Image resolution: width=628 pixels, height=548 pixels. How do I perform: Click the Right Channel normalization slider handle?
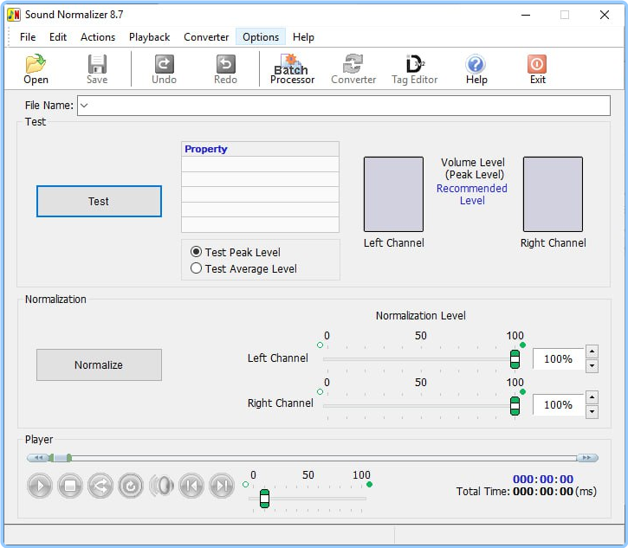click(x=515, y=406)
